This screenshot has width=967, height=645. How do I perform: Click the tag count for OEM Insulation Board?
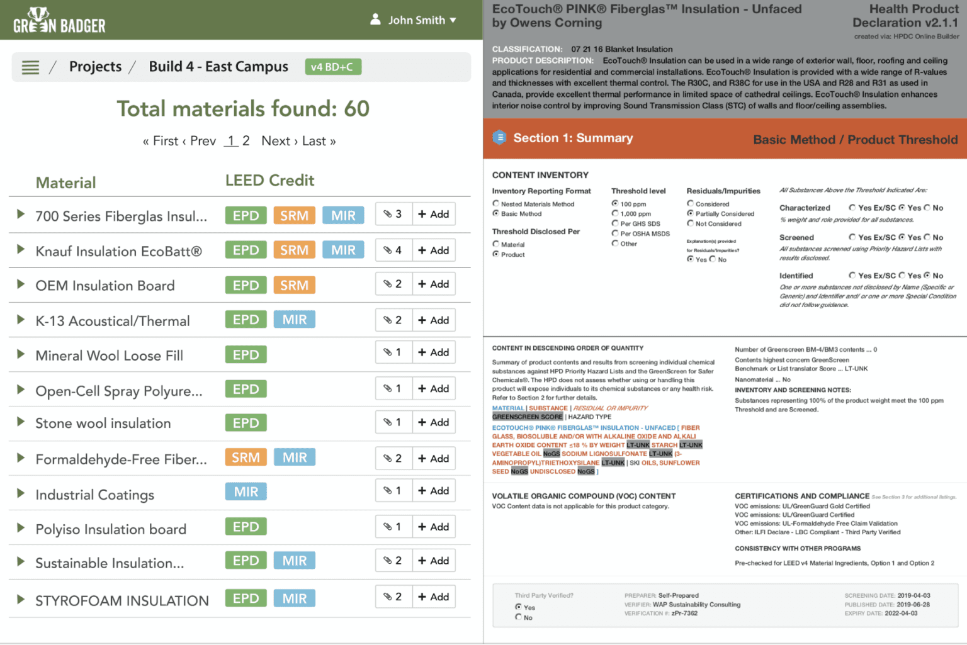click(393, 284)
